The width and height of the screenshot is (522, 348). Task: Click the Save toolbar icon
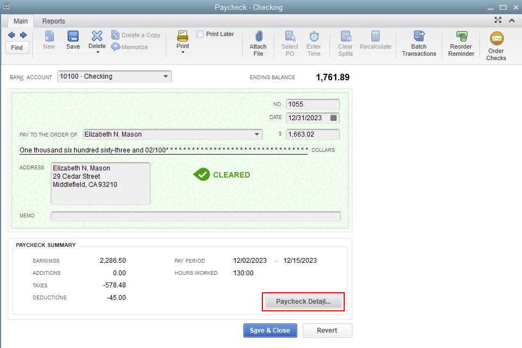pos(73,36)
